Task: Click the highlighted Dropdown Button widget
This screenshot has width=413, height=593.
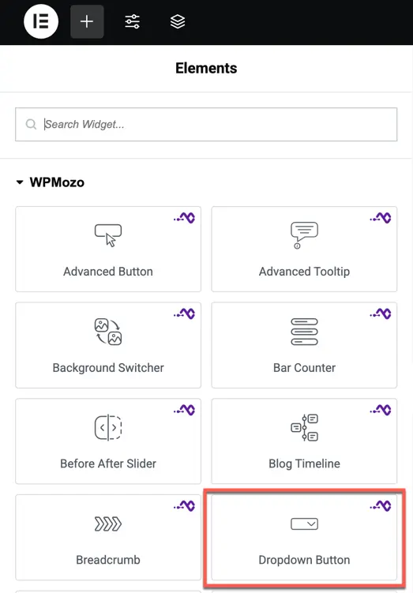Action: tap(304, 537)
